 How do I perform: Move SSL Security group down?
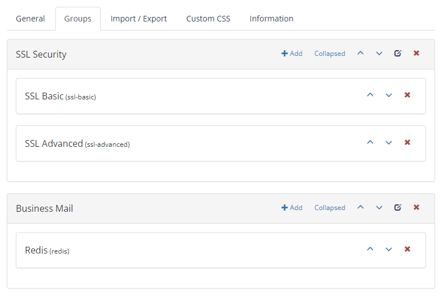(x=379, y=53)
